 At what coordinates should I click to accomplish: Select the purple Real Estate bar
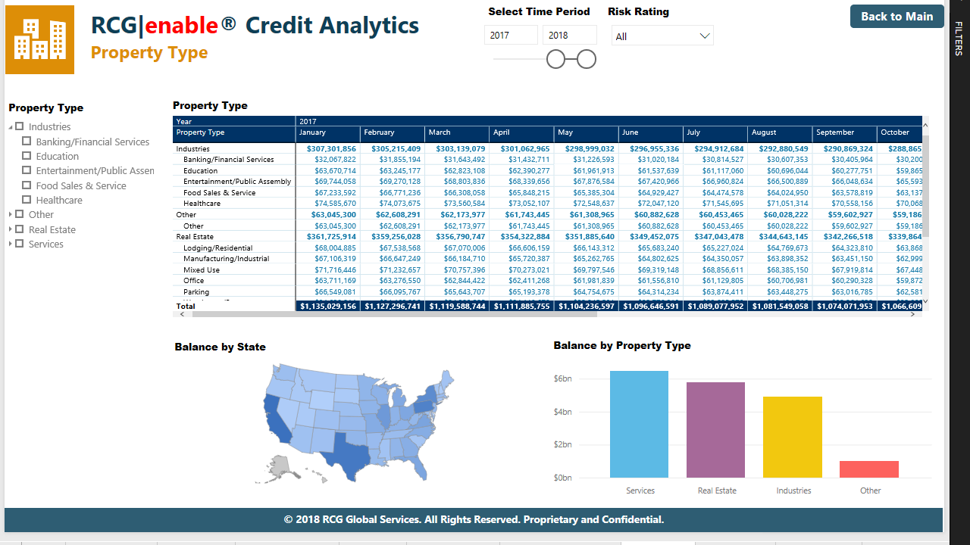(715, 430)
